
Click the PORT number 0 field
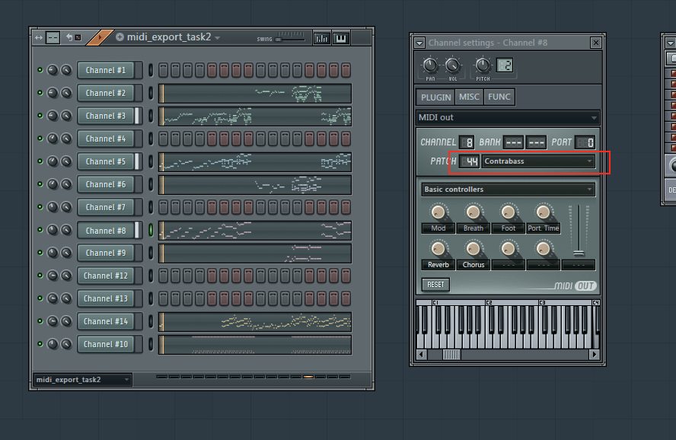coord(586,142)
